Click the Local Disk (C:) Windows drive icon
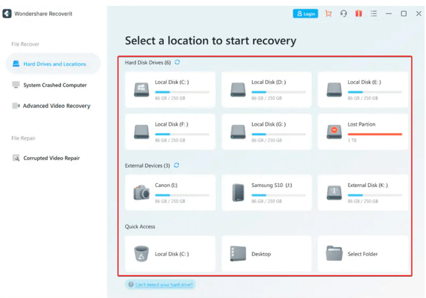This screenshot has width=426, height=298. point(141,90)
